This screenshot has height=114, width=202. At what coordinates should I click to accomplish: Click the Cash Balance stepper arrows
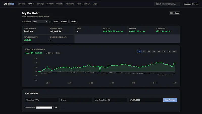pyautogui.click(x=52, y=107)
